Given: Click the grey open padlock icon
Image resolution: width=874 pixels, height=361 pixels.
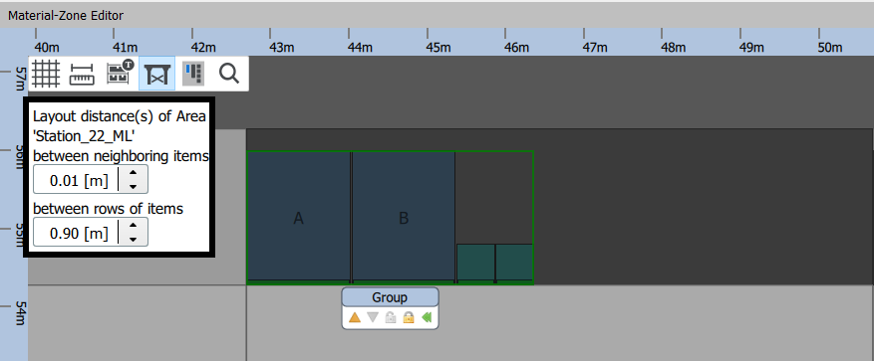Looking at the screenshot, I should click(x=391, y=317).
